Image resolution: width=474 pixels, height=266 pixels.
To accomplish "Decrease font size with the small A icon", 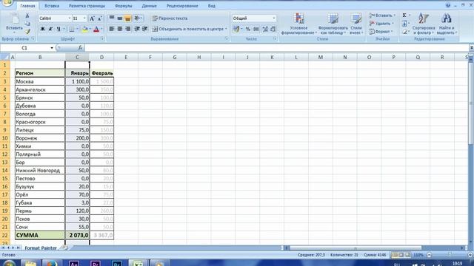I will point(100,18).
